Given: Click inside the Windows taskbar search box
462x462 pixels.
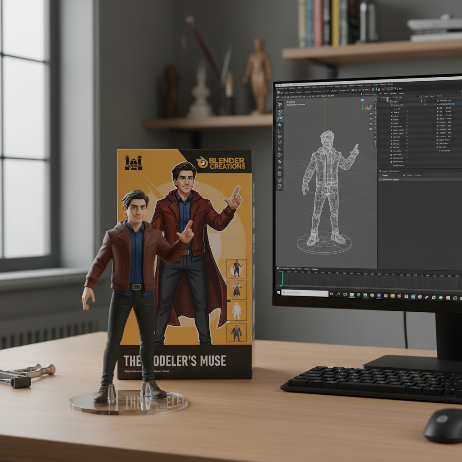Looking at the screenshot, I should 305,293.
